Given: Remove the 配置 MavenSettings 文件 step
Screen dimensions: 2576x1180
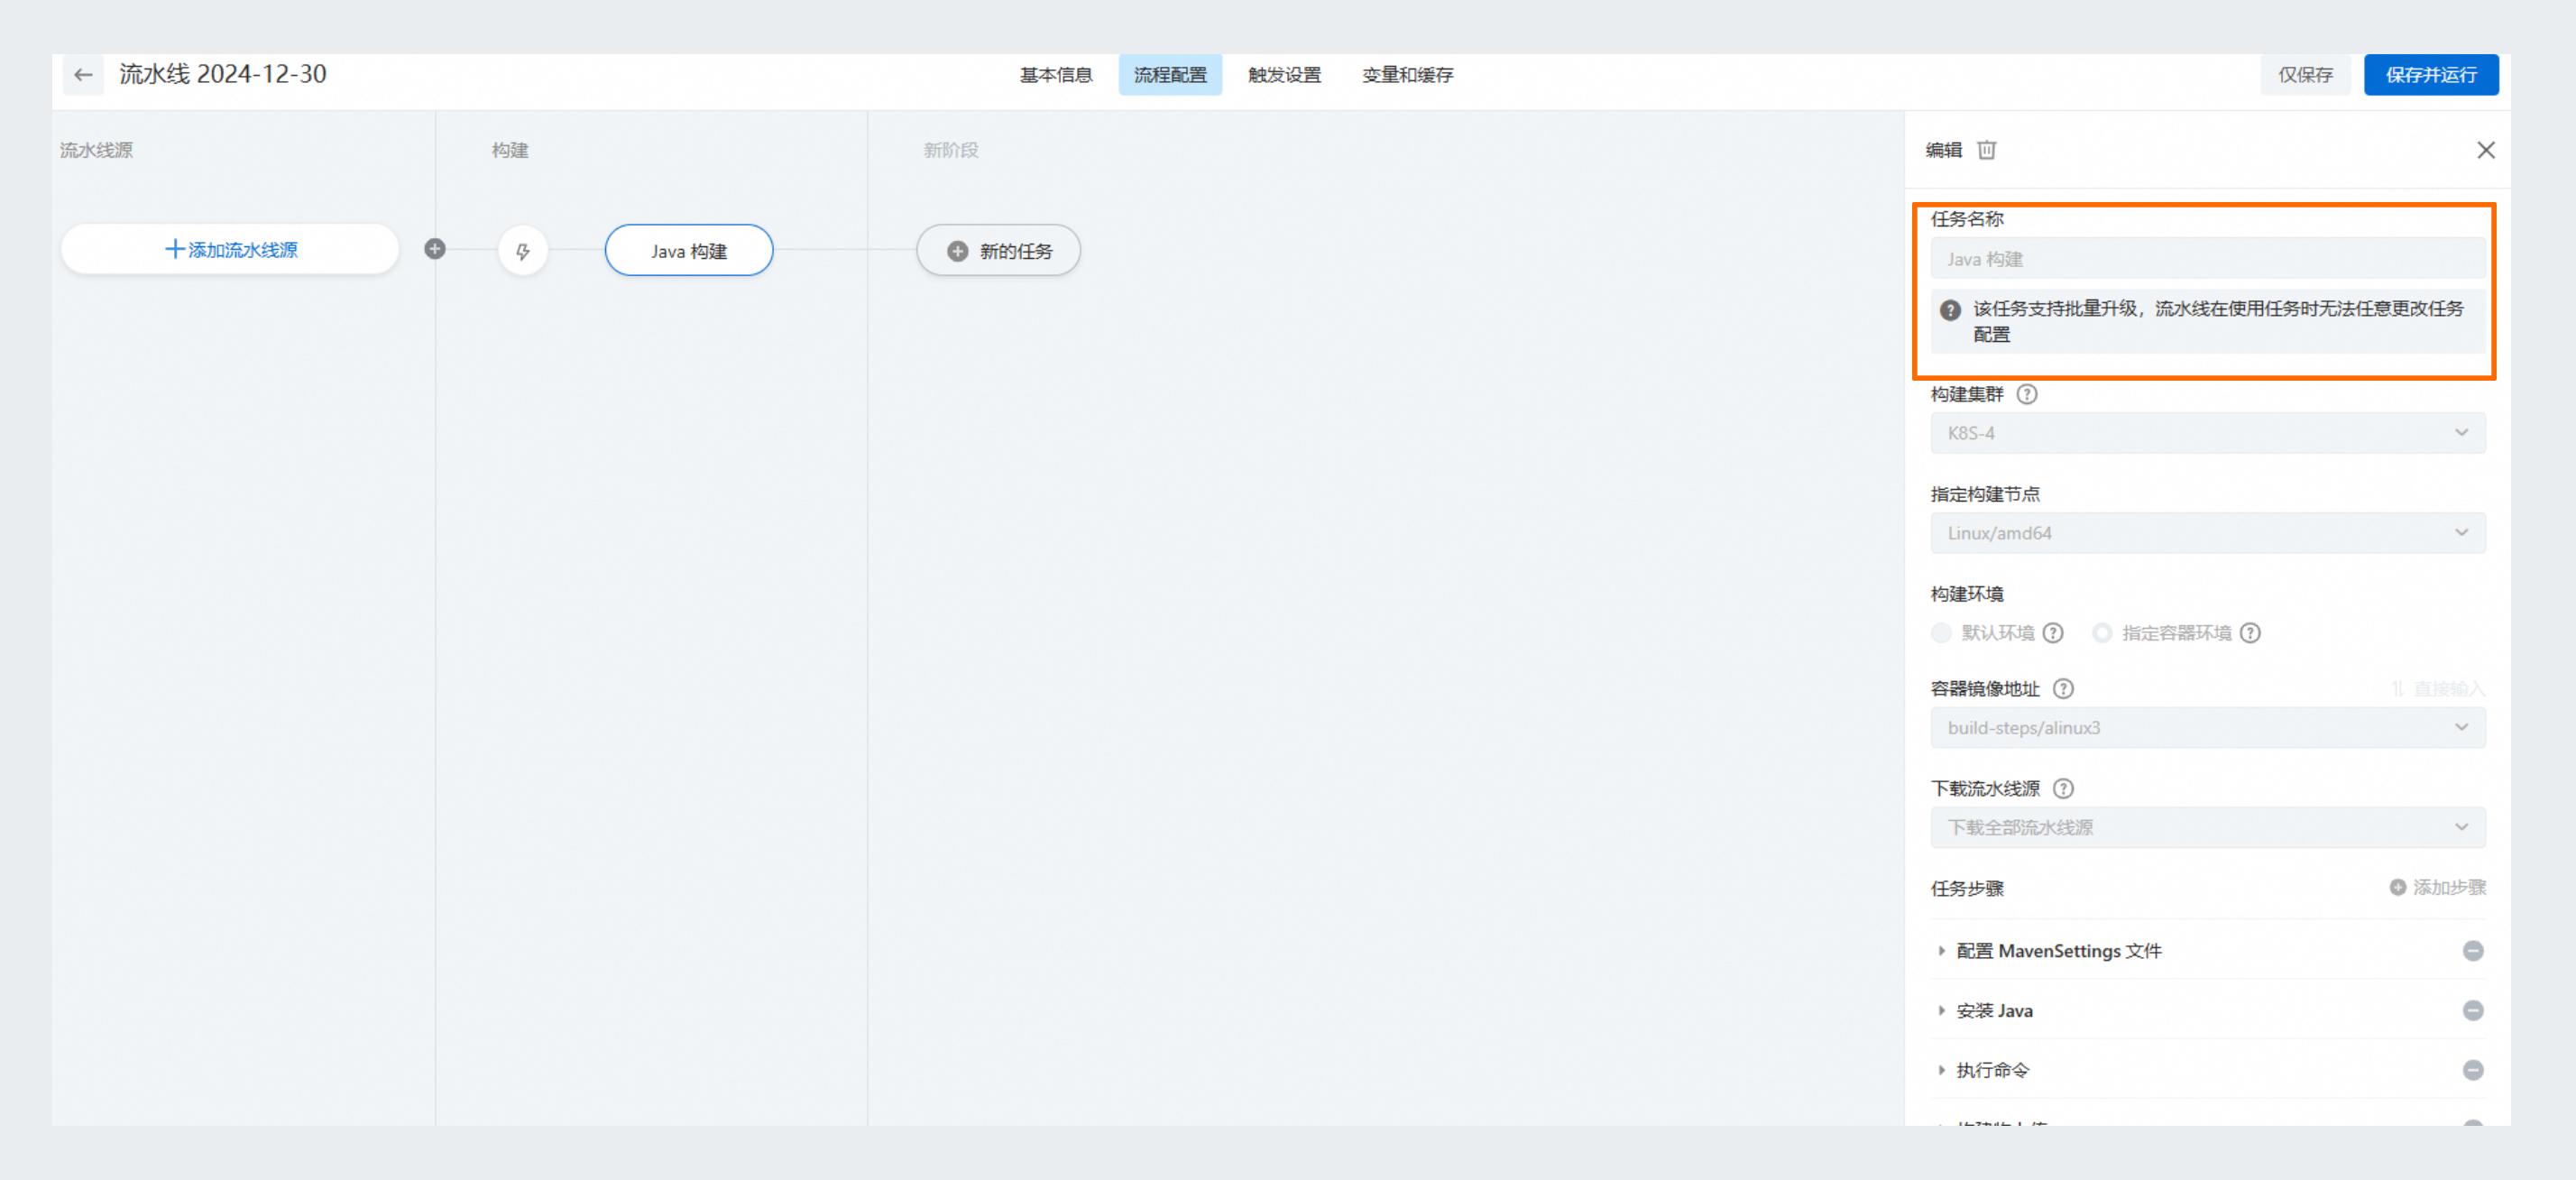Looking at the screenshot, I should pyautogui.click(x=2472, y=951).
